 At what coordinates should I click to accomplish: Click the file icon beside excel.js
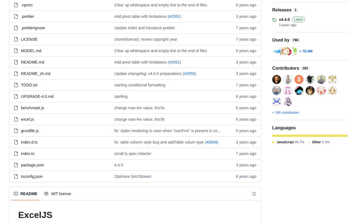[16, 119]
